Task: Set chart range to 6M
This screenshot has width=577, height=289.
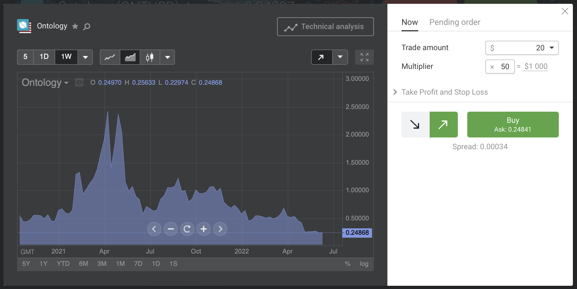Action: point(83,264)
